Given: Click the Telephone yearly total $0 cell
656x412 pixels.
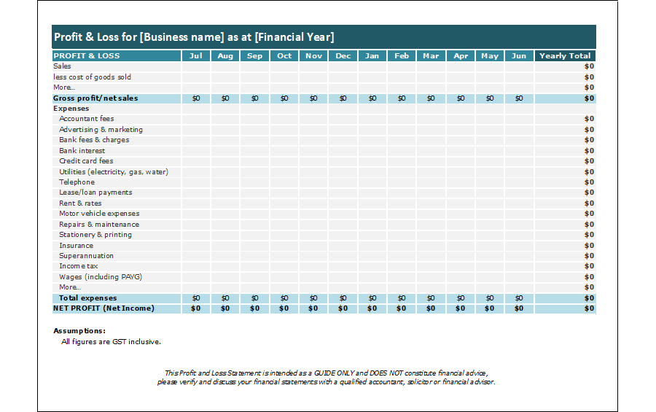Looking at the screenshot, I should click(565, 182).
